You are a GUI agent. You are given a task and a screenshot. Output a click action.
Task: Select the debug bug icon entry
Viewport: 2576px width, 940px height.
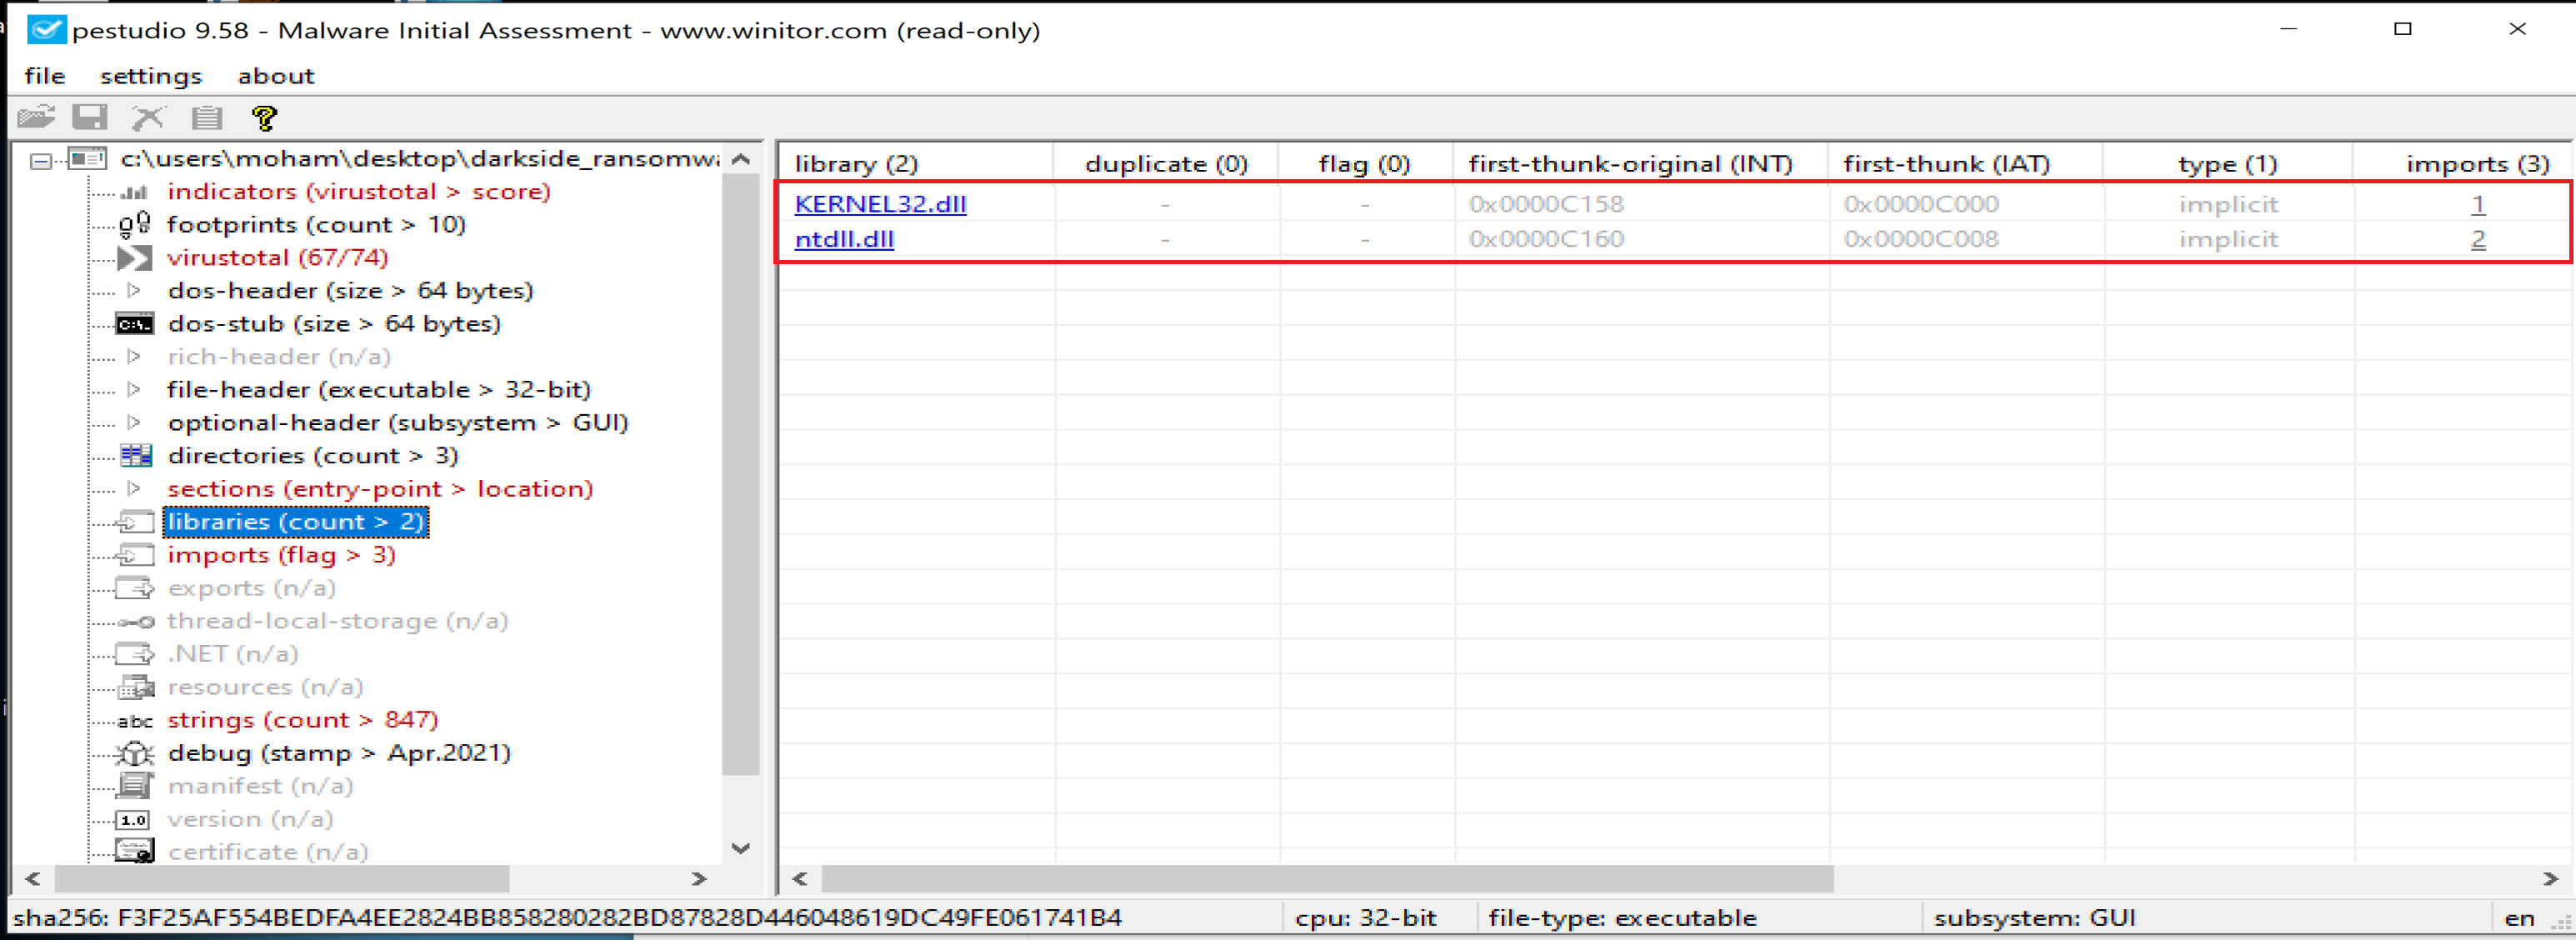click(134, 753)
